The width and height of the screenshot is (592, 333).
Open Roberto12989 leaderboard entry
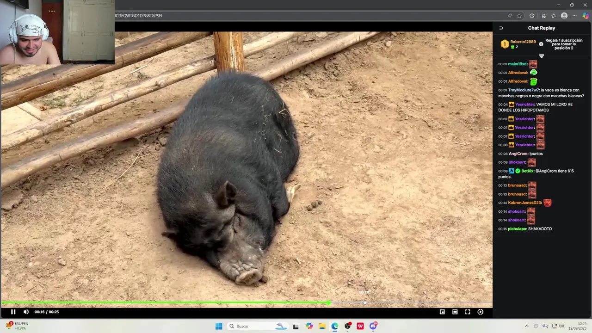point(518,44)
